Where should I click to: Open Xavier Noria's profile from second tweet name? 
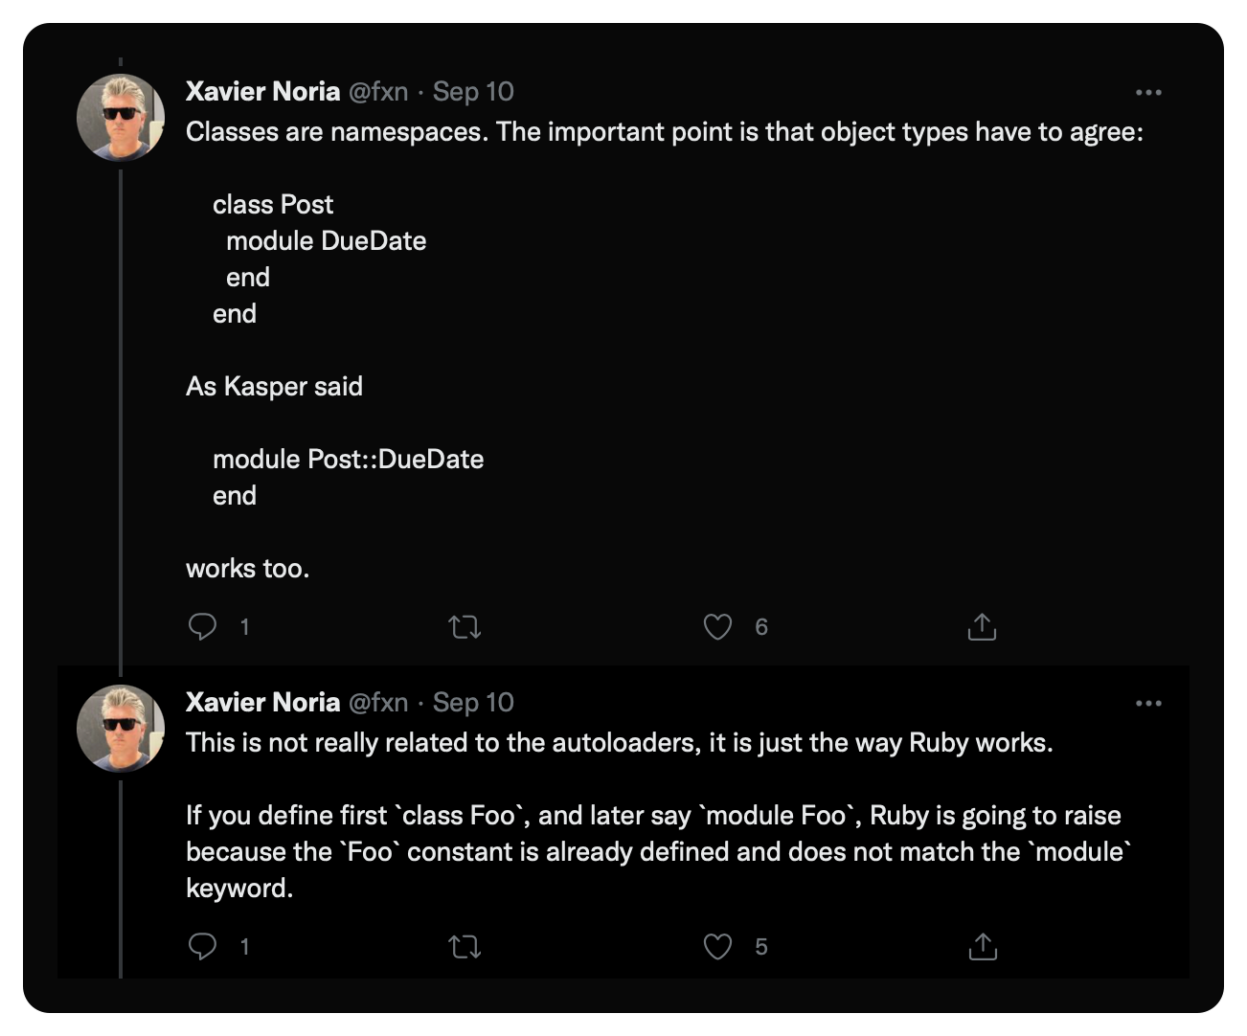click(262, 702)
